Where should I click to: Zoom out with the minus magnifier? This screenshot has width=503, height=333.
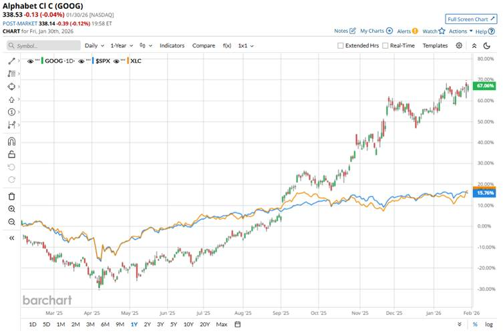[x=11, y=222]
